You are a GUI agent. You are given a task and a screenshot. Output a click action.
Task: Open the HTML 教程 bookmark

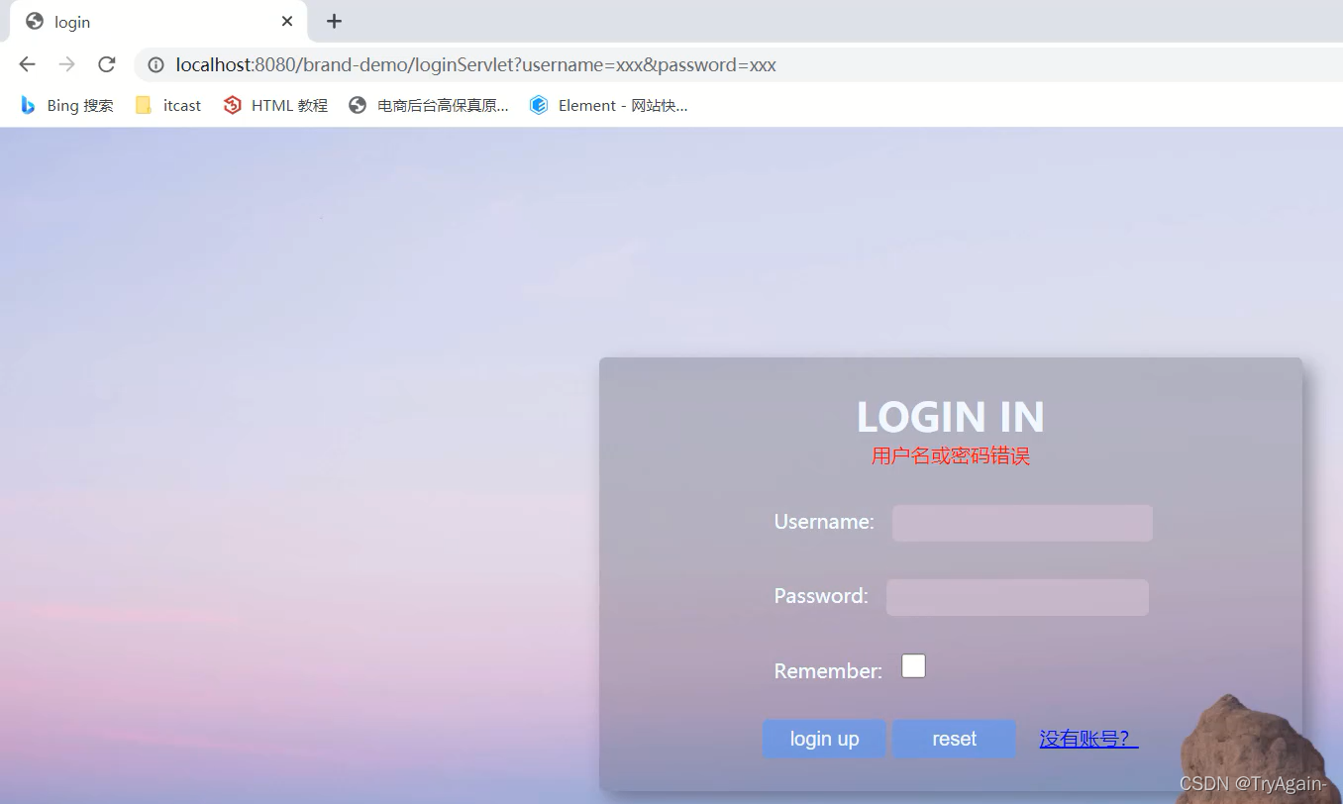(x=275, y=105)
